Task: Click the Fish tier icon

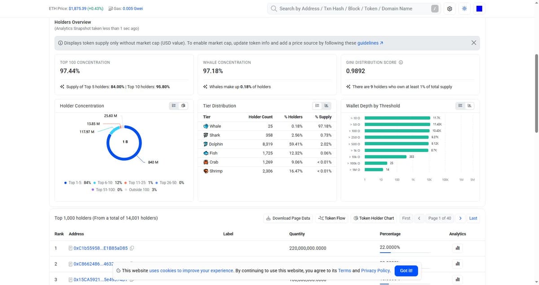Action: point(206,153)
